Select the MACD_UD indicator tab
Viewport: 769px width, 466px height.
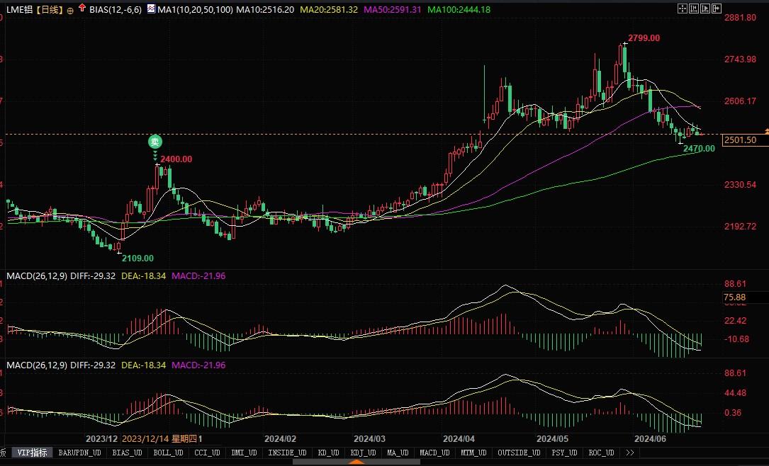(434, 453)
